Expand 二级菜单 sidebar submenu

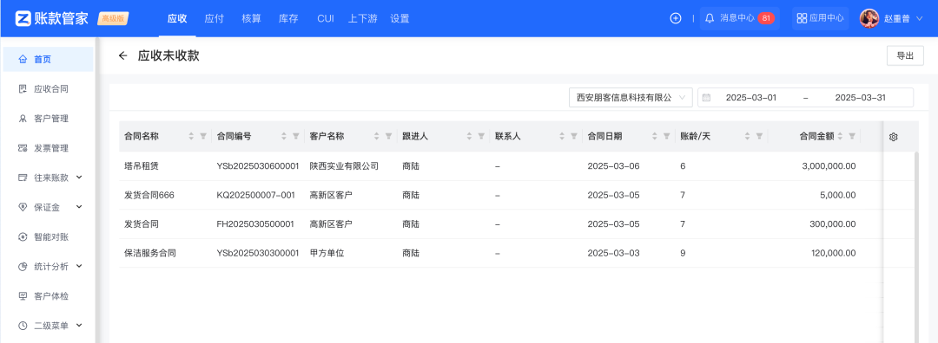click(79, 326)
